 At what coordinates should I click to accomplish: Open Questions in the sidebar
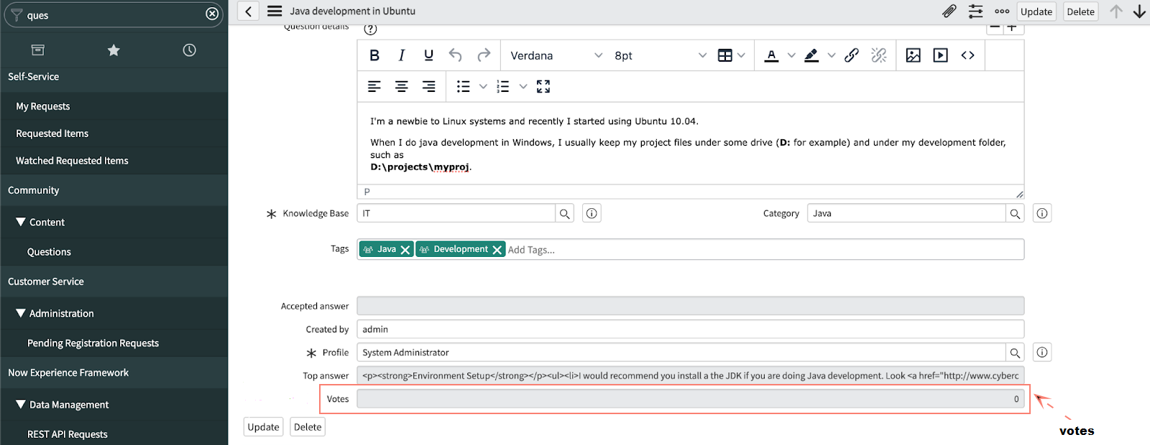click(x=49, y=252)
